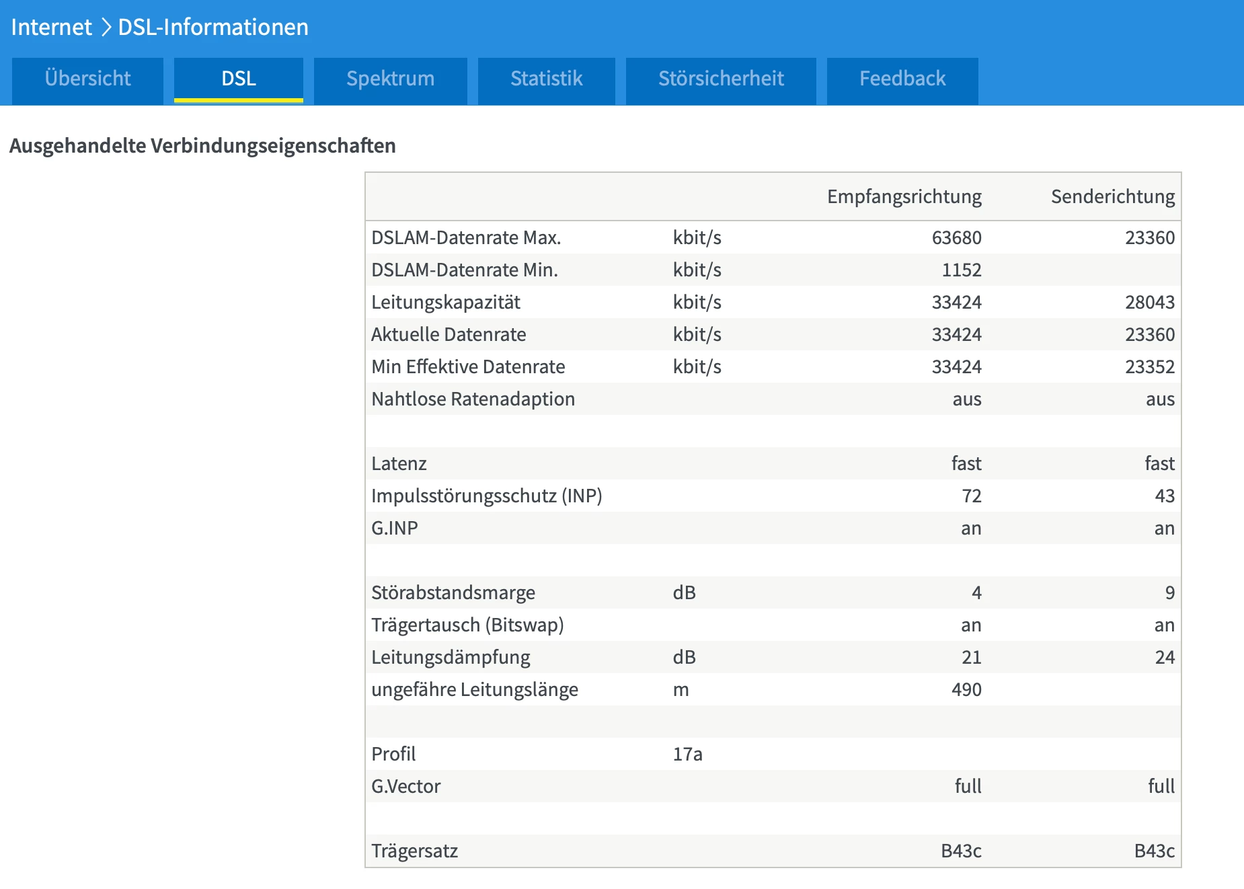Open the Feedback tab
Viewport: 1244px width, 889px height.
point(902,79)
